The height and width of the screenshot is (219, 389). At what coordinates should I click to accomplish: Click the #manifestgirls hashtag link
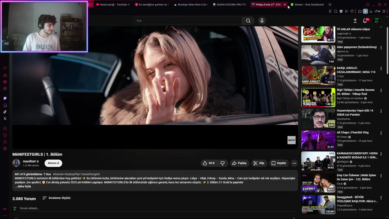[x=91, y=174]
